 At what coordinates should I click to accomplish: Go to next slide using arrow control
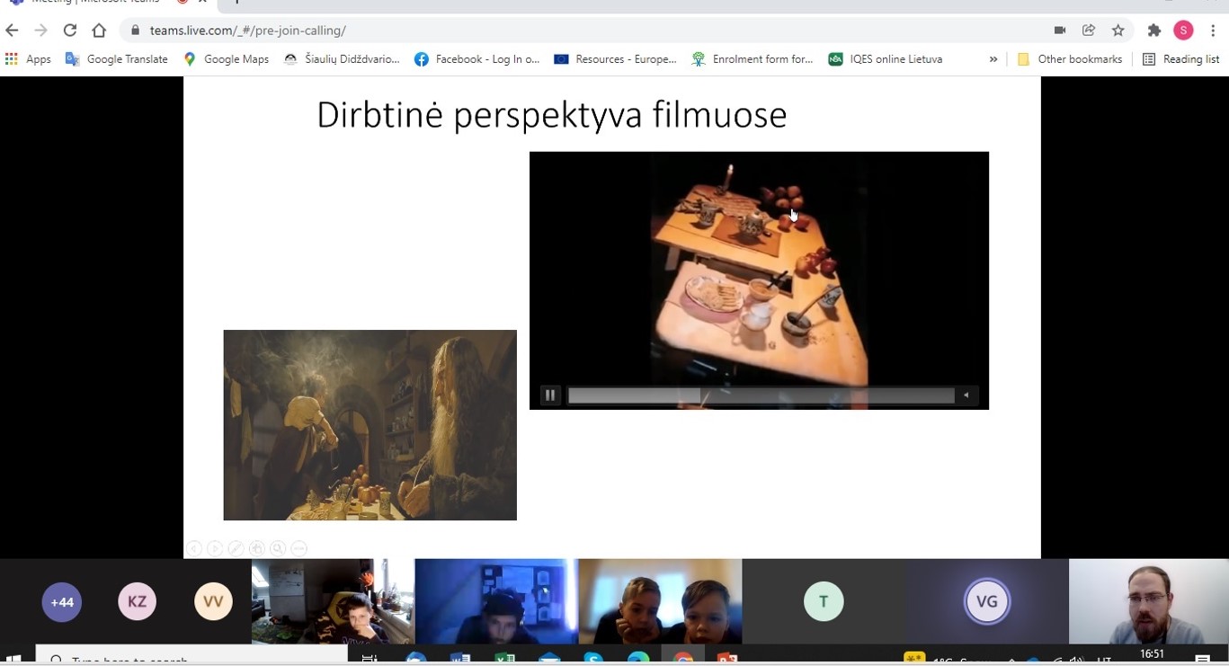tap(215, 548)
